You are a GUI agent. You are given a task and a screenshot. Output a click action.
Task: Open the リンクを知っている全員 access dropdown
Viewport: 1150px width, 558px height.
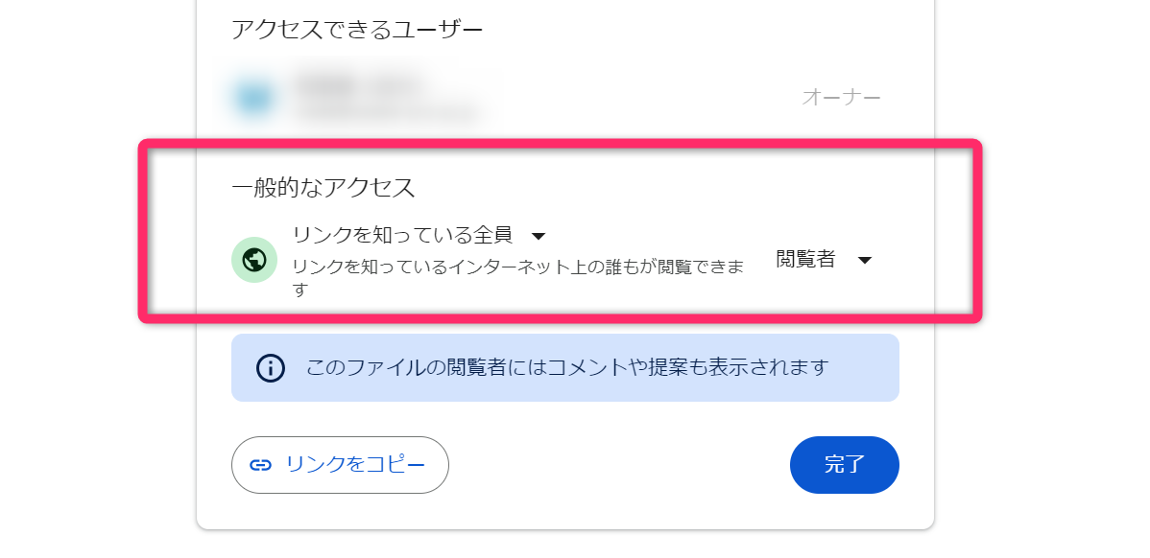click(403, 236)
